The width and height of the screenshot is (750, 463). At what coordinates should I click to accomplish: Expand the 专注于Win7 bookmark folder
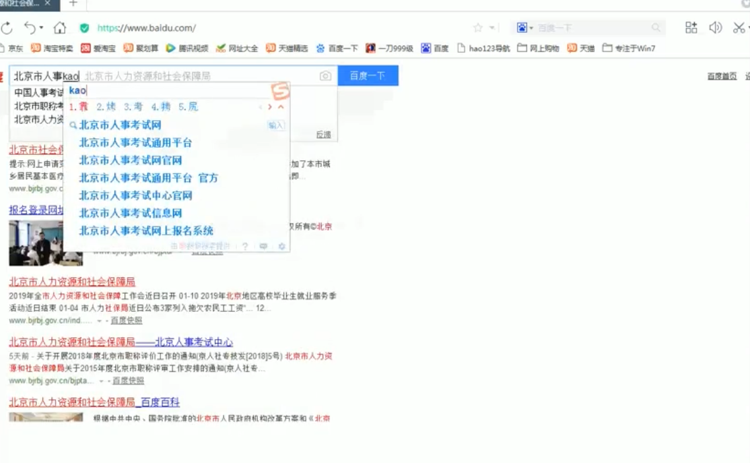[x=629, y=48]
